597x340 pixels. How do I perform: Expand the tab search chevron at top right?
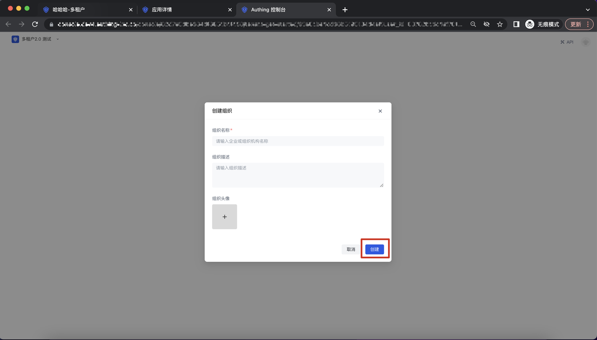588,10
